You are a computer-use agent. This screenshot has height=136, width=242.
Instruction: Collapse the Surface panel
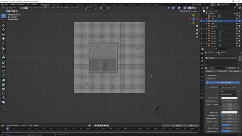coord(212,79)
